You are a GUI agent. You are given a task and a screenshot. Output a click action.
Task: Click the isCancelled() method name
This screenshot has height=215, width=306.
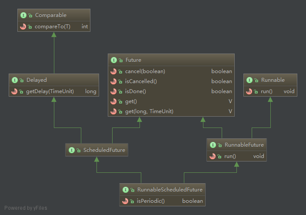tap(141, 81)
